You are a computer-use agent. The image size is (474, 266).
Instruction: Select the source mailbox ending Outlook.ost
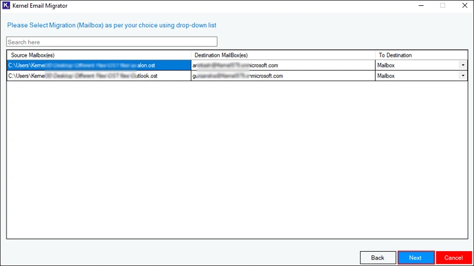99,76
